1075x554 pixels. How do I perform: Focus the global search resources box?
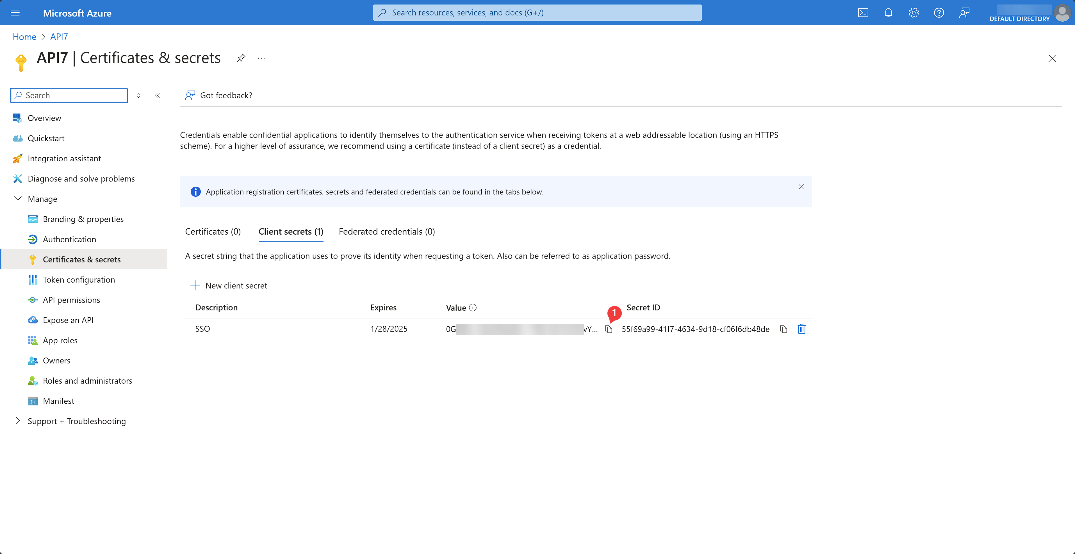[537, 13]
